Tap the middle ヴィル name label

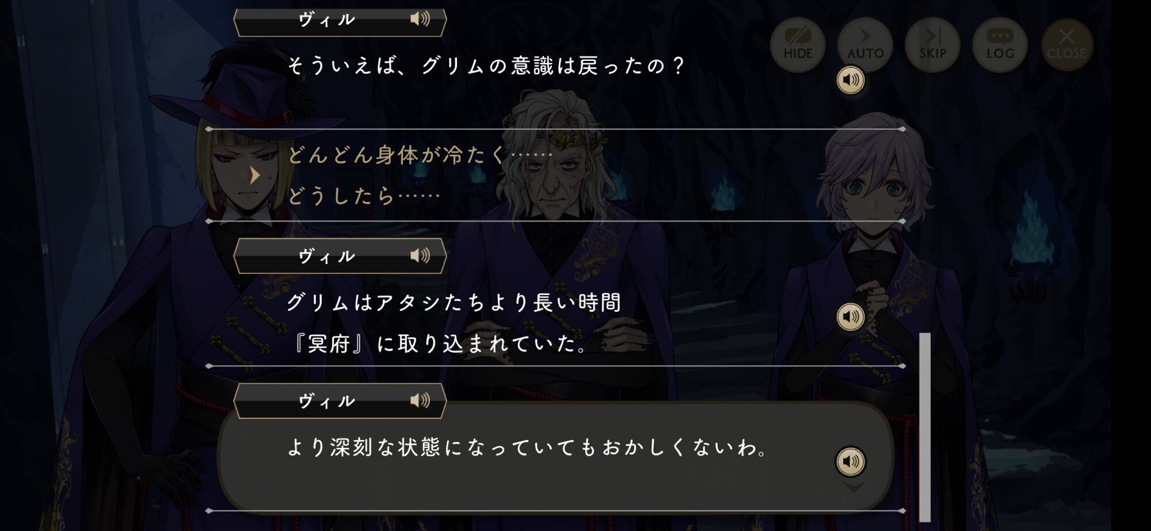[326, 256]
